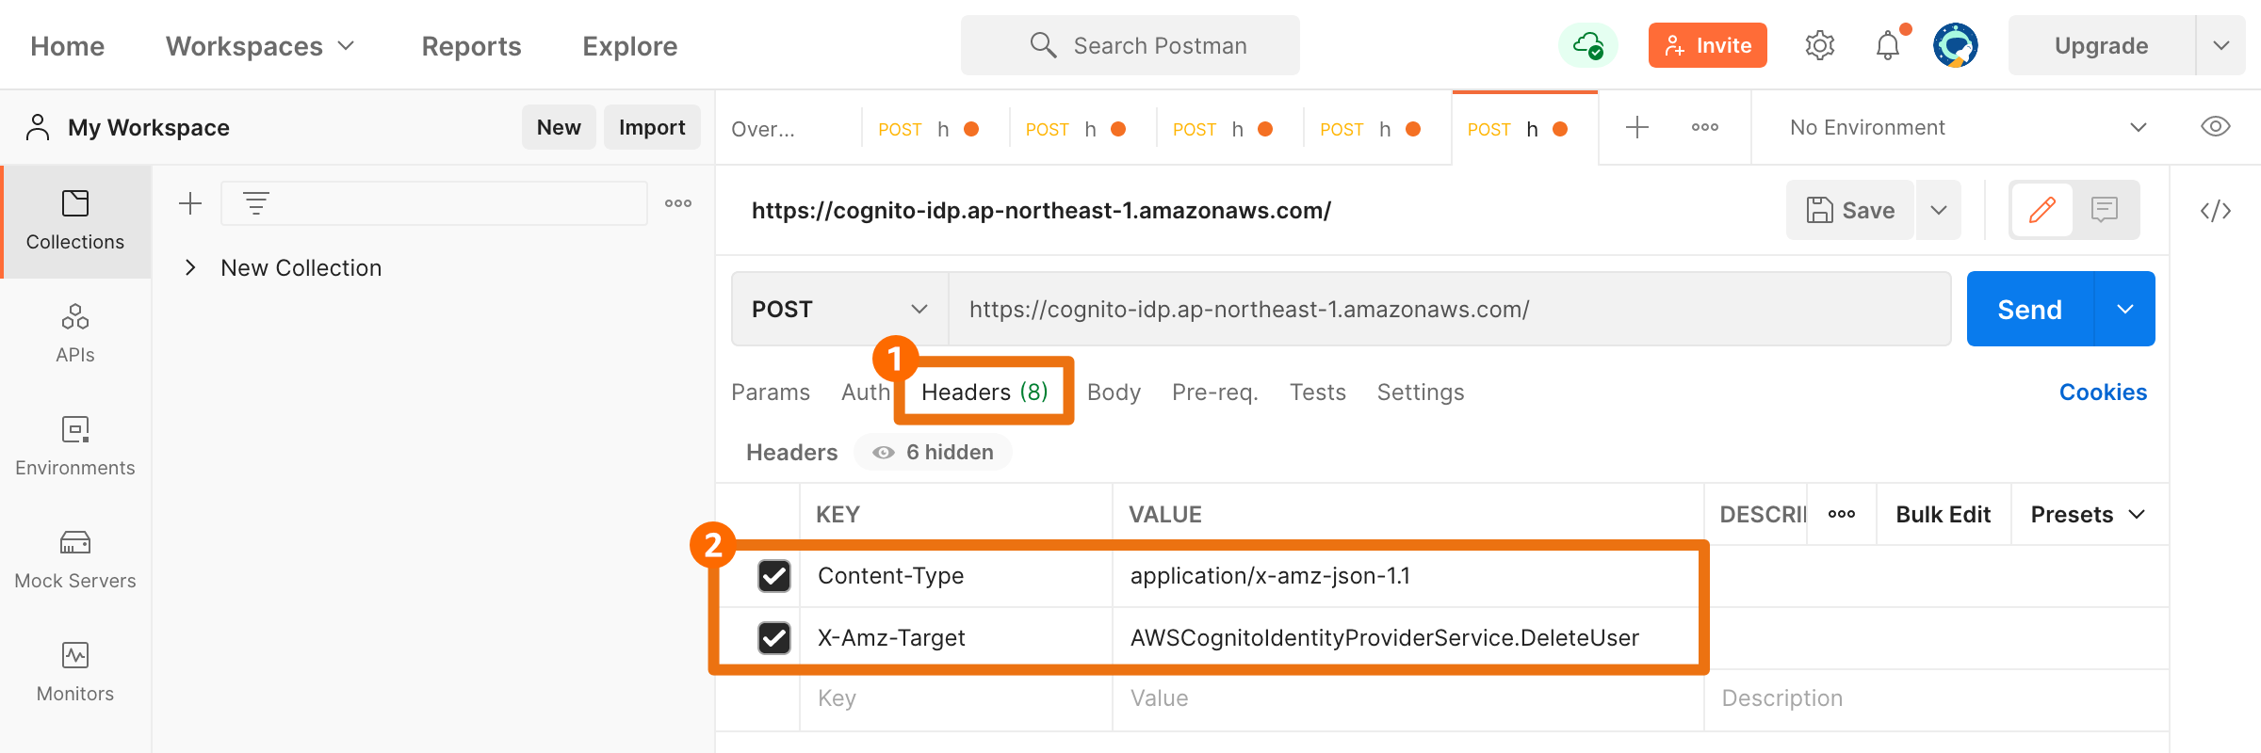Open the Cookies link
Screen dimensions: 2261x753
tap(2103, 392)
